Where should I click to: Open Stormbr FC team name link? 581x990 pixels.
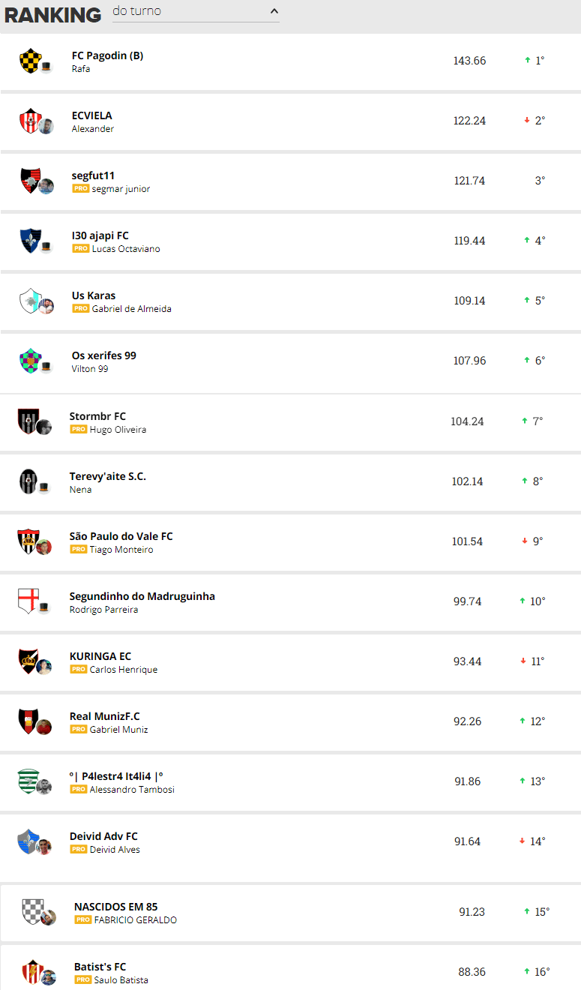97,416
